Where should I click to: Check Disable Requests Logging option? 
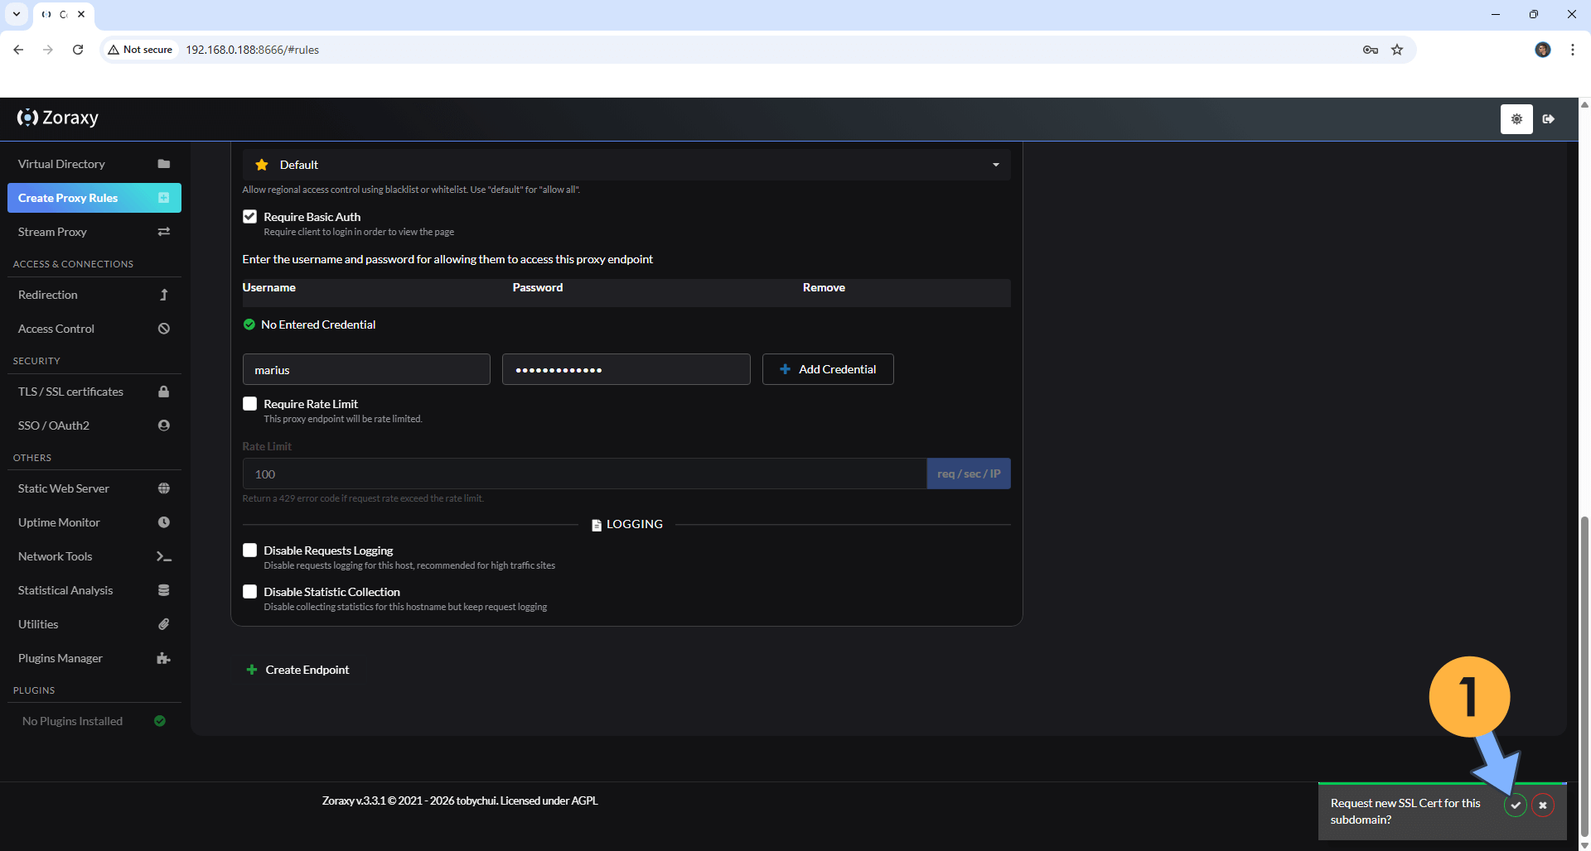click(x=249, y=551)
